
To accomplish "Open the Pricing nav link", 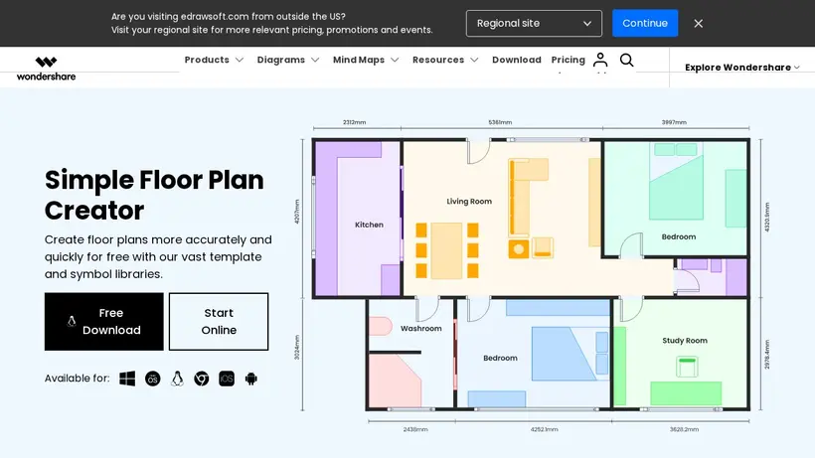I will (569, 60).
